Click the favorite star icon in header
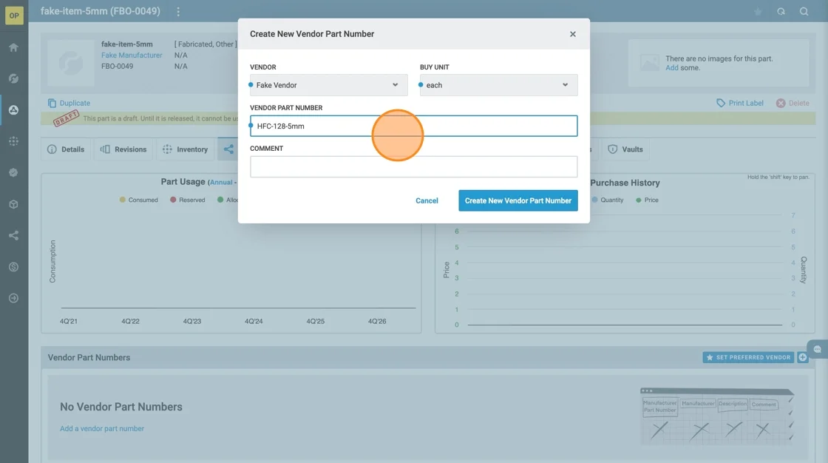The height and width of the screenshot is (463, 828). tap(758, 12)
